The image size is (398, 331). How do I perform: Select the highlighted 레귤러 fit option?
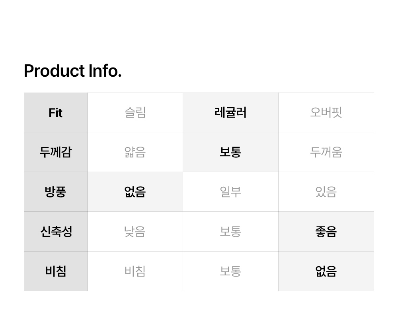pos(230,113)
